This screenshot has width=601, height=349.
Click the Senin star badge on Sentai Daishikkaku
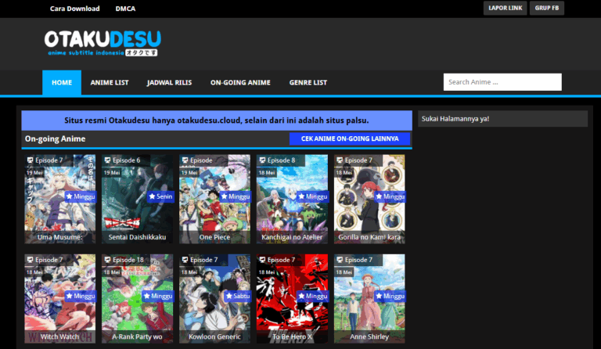click(x=160, y=196)
